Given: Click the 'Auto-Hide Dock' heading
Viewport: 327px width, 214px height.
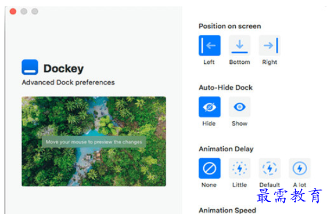Looking at the screenshot, I should pyautogui.click(x=225, y=88).
